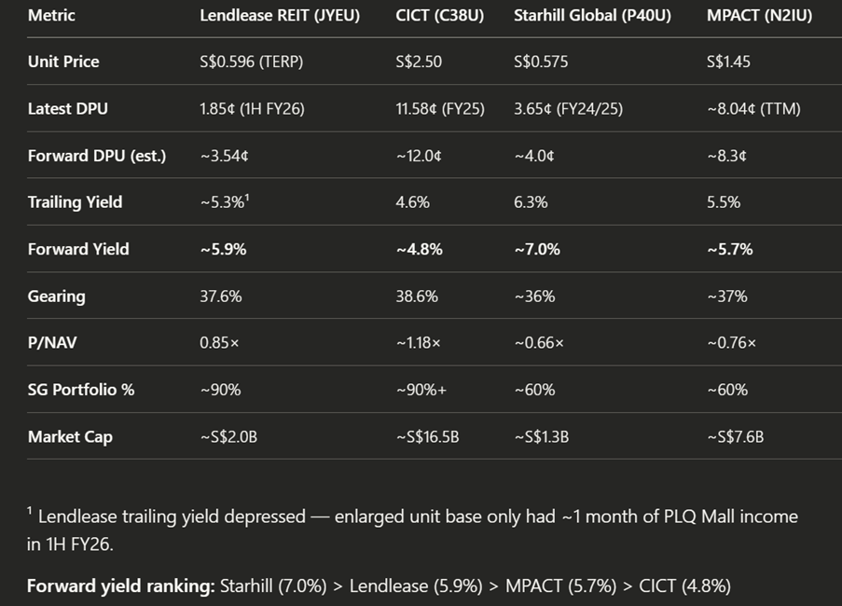Image resolution: width=842 pixels, height=606 pixels.
Task: Click the Lendlease REIT (JYEU) column header
Action: pos(280,16)
